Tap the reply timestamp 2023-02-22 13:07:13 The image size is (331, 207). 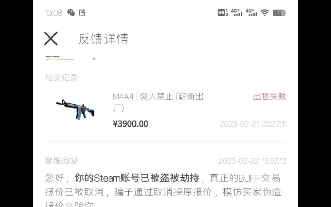(x=252, y=161)
